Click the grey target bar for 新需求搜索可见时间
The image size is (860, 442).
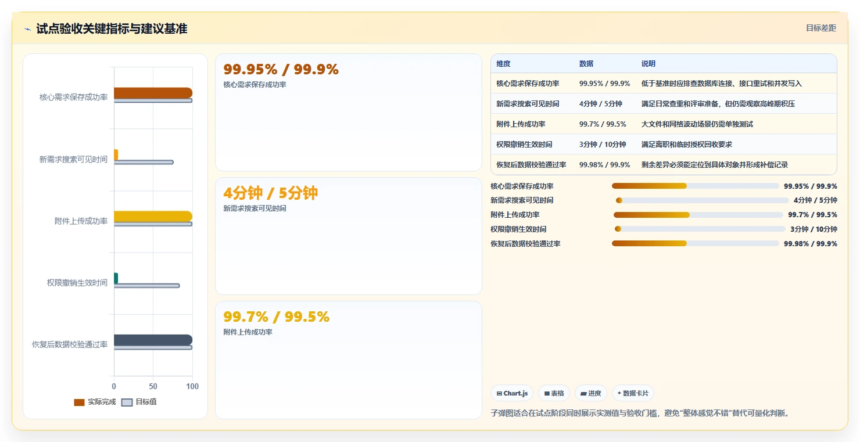point(144,162)
